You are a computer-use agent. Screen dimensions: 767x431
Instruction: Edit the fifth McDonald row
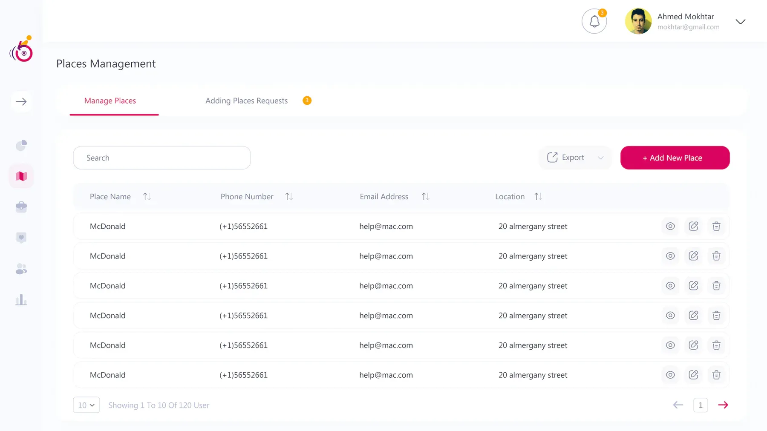693,345
